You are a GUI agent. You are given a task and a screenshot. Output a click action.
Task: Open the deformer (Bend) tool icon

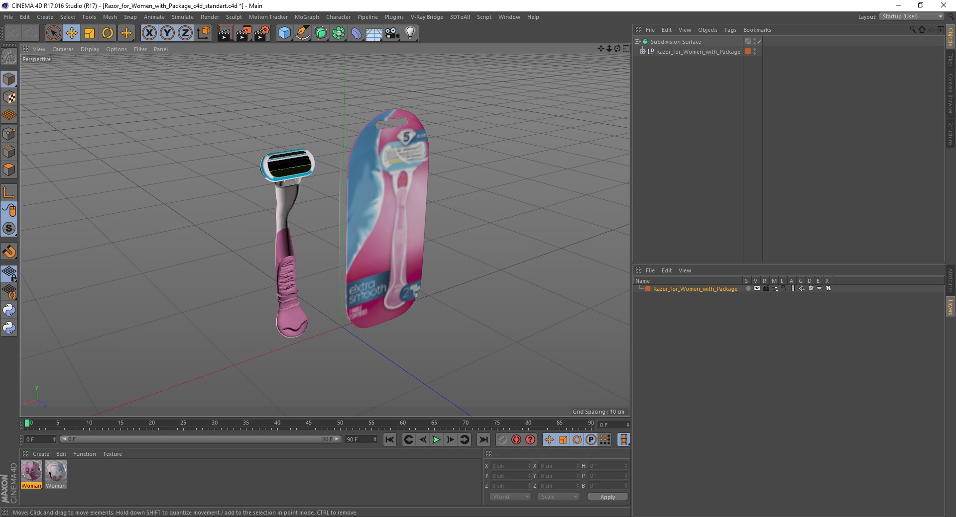pyautogui.click(x=357, y=33)
